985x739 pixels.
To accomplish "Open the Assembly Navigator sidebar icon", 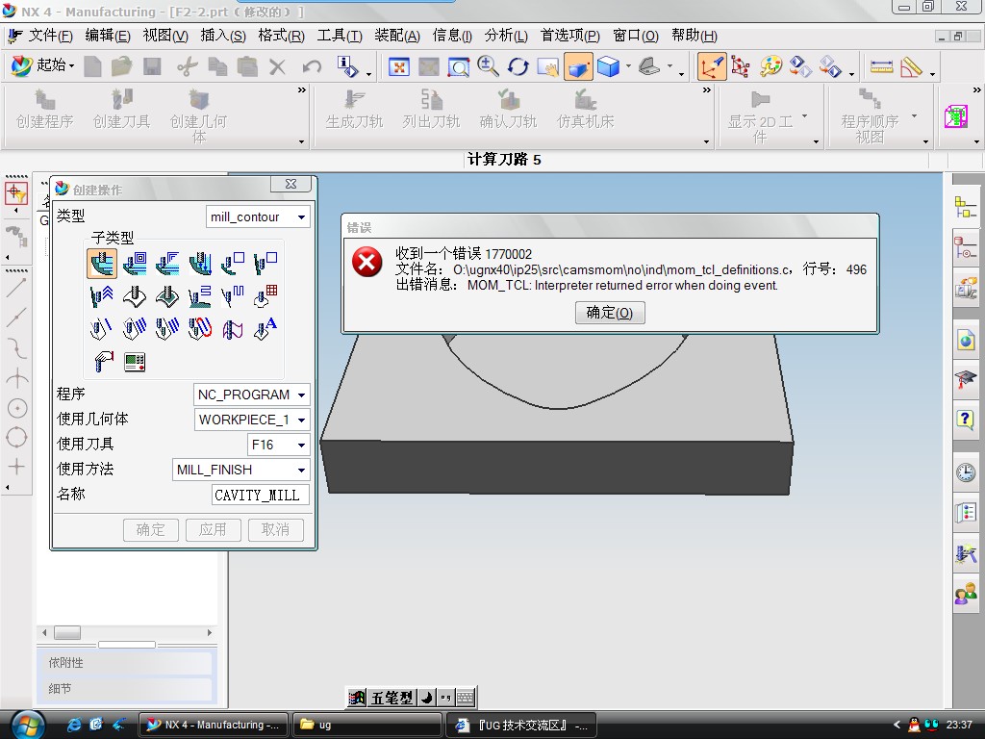I will point(965,207).
